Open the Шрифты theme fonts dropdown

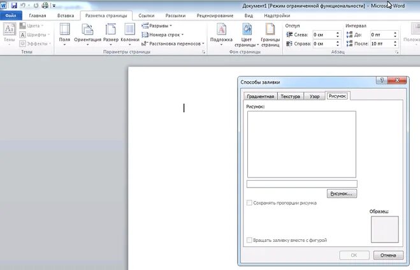(35, 34)
